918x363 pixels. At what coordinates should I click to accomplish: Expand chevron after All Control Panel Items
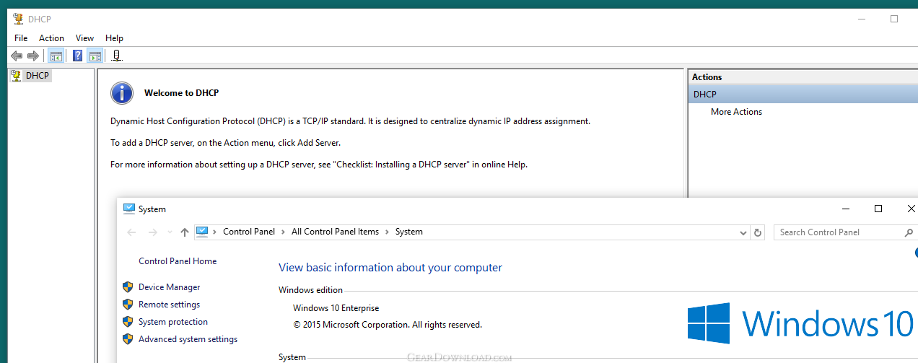point(387,232)
